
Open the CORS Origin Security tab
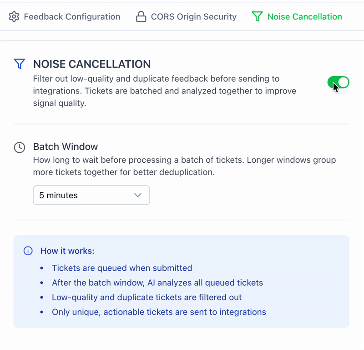click(193, 17)
